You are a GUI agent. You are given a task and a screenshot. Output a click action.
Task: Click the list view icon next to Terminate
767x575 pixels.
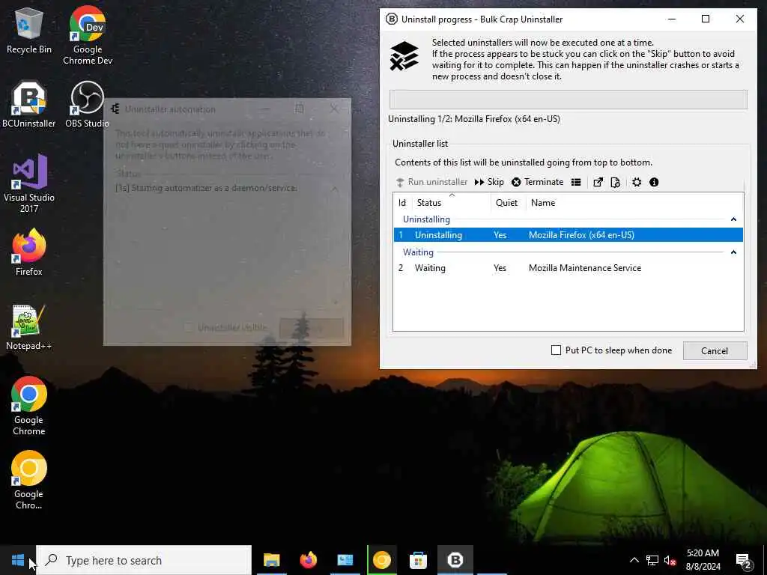[x=576, y=182]
